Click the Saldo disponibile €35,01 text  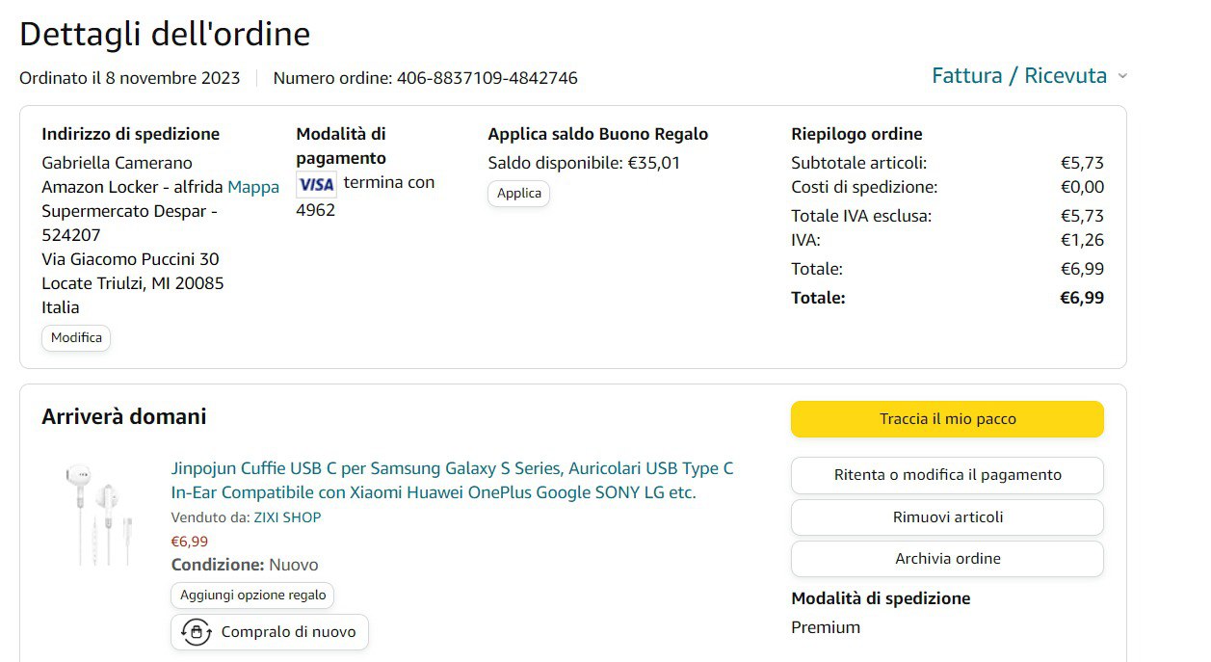pos(584,163)
